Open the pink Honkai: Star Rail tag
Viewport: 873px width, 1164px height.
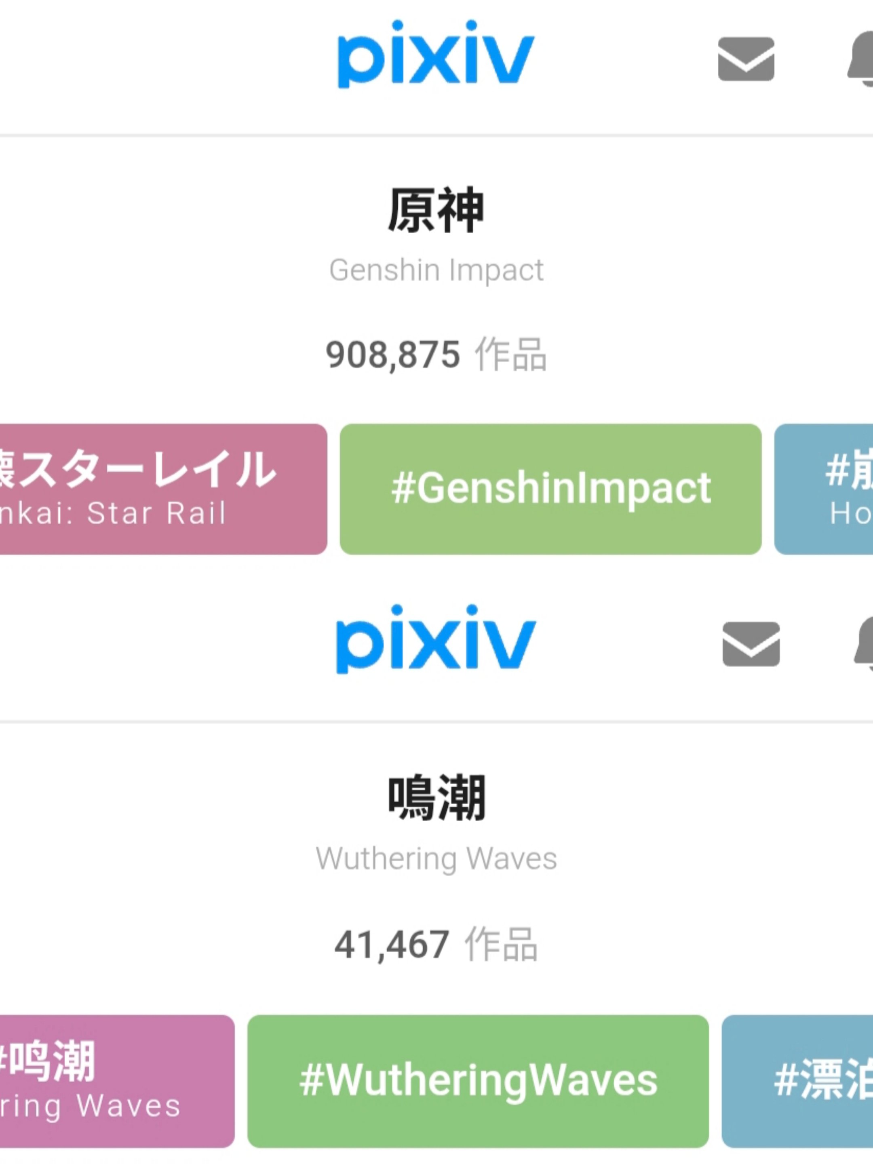(x=164, y=489)
